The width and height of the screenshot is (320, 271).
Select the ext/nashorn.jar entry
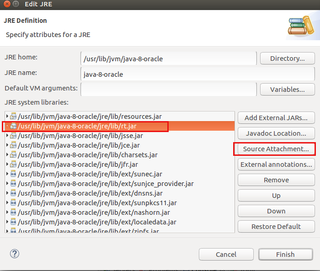(120, 212)
